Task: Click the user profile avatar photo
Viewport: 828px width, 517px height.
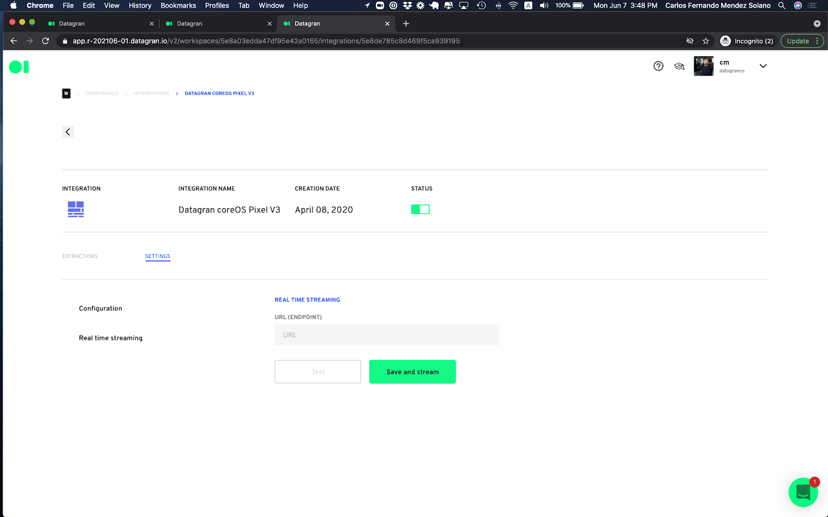Action: tap(703, 66)
